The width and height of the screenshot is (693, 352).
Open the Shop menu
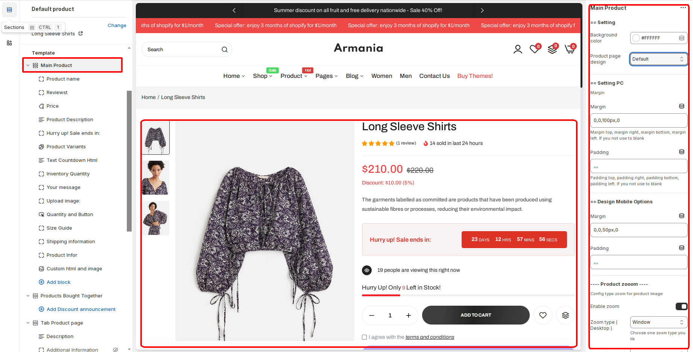tap(262, 76)
